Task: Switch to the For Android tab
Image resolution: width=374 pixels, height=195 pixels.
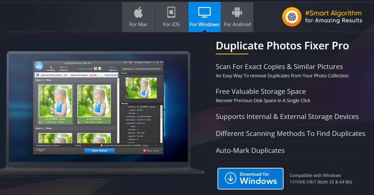Action: (x=237, y=17)
